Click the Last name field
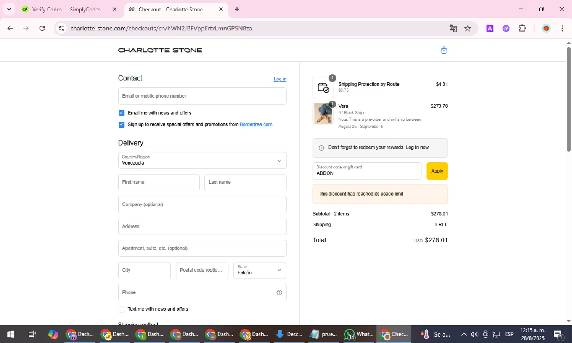The image size is (572, 343). coord(245,183)
